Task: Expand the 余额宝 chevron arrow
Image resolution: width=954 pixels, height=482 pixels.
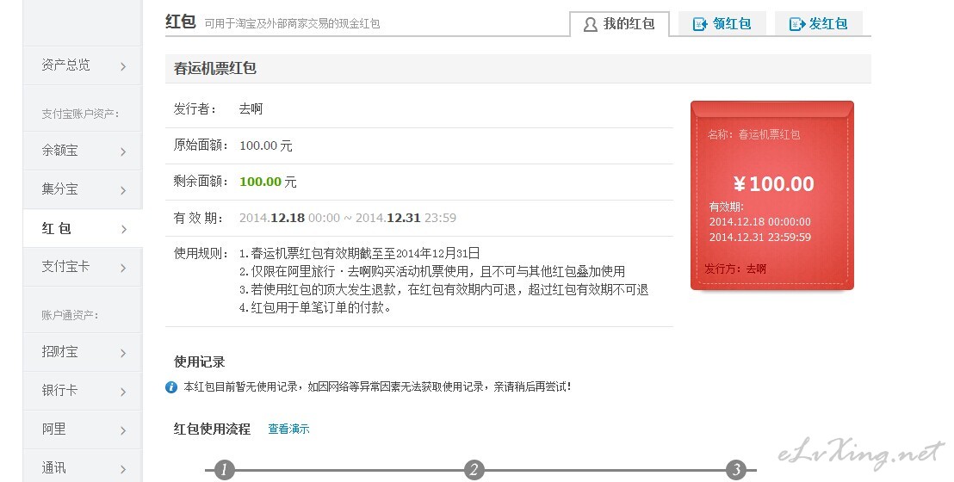Action: pyautogui.click(x=123, y=151)
